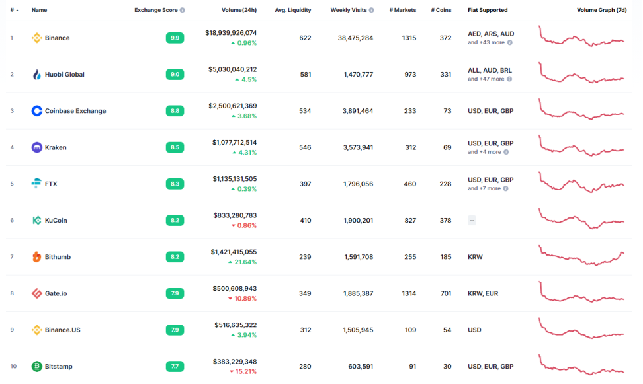Click the info icon beside Weekly Visits
The image size is (643, 384).
[370, 9]
